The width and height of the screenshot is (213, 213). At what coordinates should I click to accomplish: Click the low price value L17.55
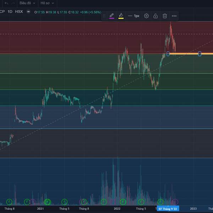(x=62, y=12)
